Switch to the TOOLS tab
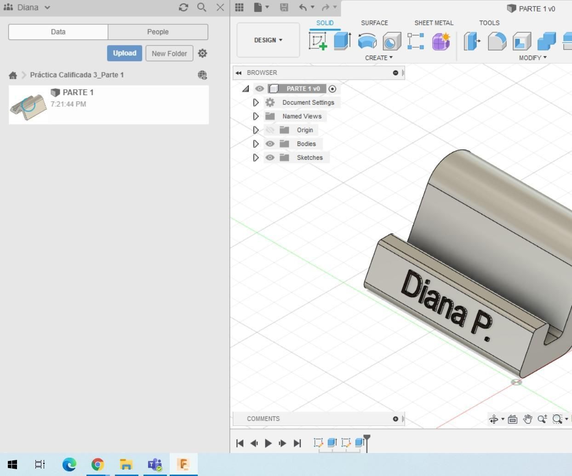The image size is (572, 476). point(489,23)
